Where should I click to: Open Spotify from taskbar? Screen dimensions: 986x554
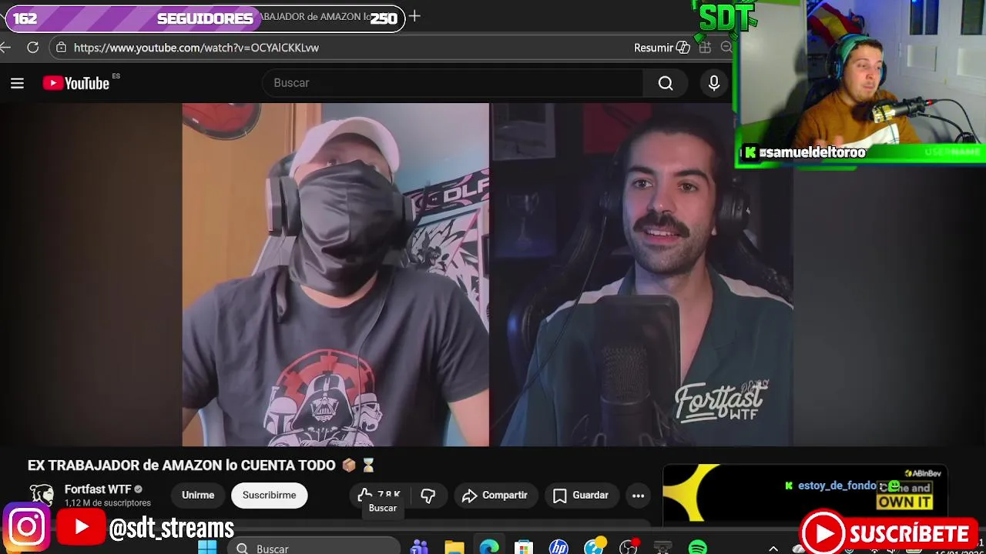[x=698, y=548]
